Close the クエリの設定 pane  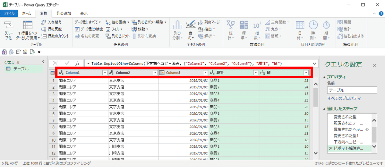pos(374,65)
